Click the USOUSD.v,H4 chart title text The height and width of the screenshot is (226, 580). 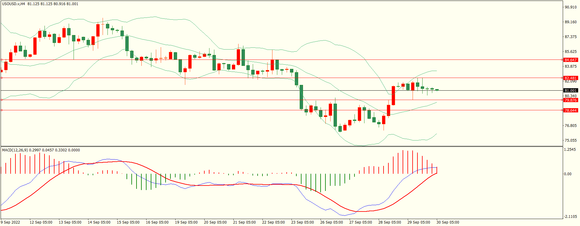14,4
